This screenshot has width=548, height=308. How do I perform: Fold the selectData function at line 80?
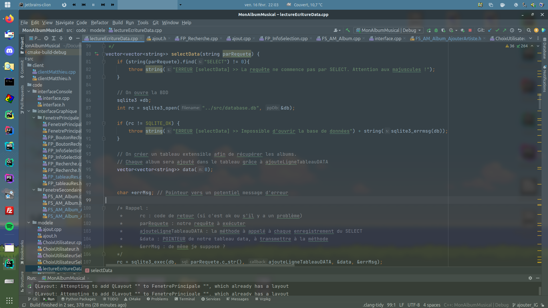[x=104, y=54]
